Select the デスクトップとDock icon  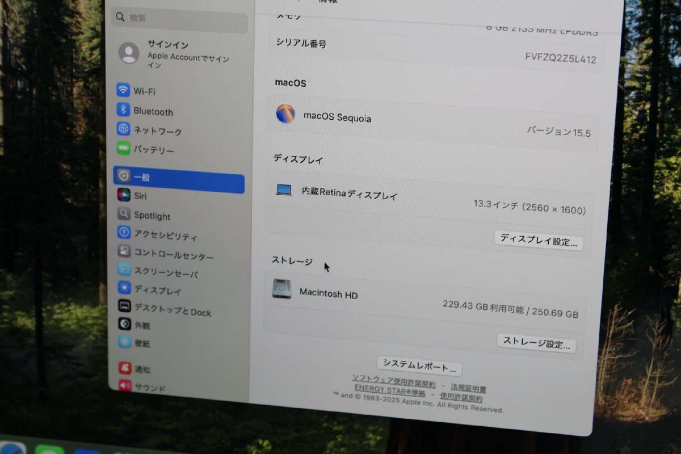click(125, 306)
